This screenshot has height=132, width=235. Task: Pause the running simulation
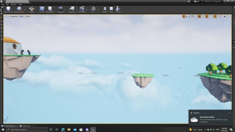(x=105, y=9)
